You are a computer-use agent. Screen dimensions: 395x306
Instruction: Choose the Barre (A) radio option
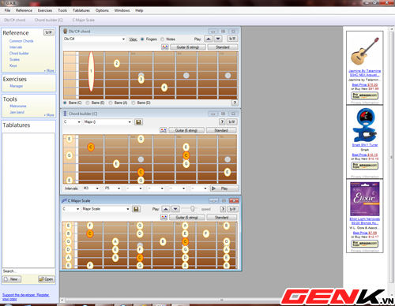coord(111,103)
